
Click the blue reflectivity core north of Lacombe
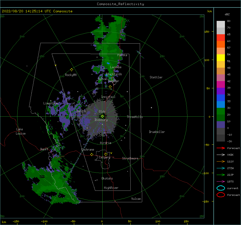click(x=108, y=63)
